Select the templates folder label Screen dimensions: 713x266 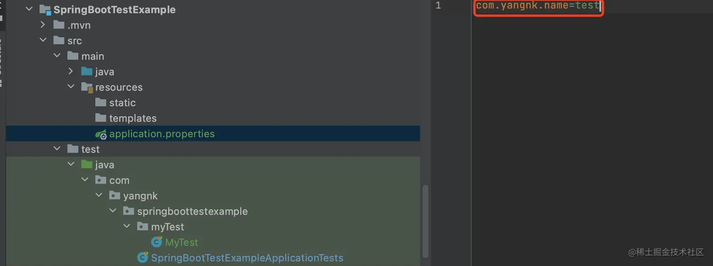pos(133,118)
